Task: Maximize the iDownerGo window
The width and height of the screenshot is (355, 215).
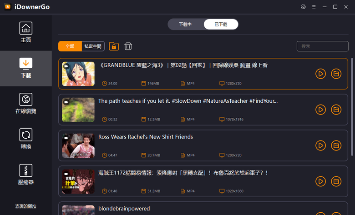Action: pos(335,7)
